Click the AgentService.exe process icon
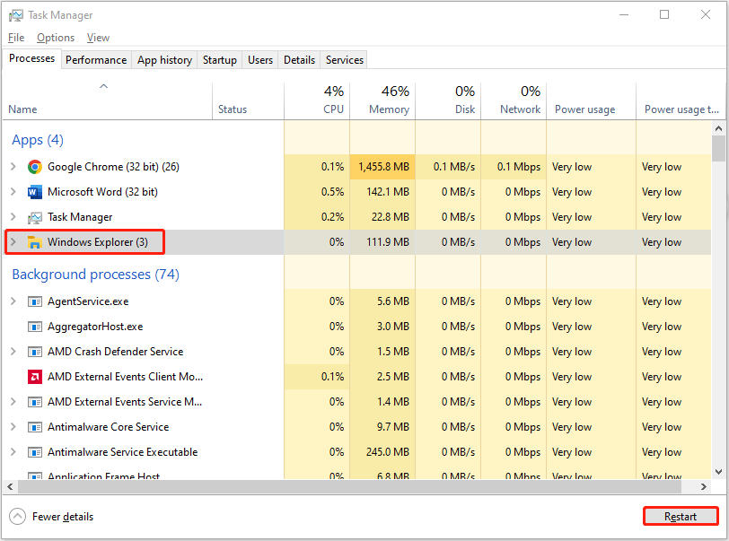This screenshot has width=729, height=541. (34, 301)
